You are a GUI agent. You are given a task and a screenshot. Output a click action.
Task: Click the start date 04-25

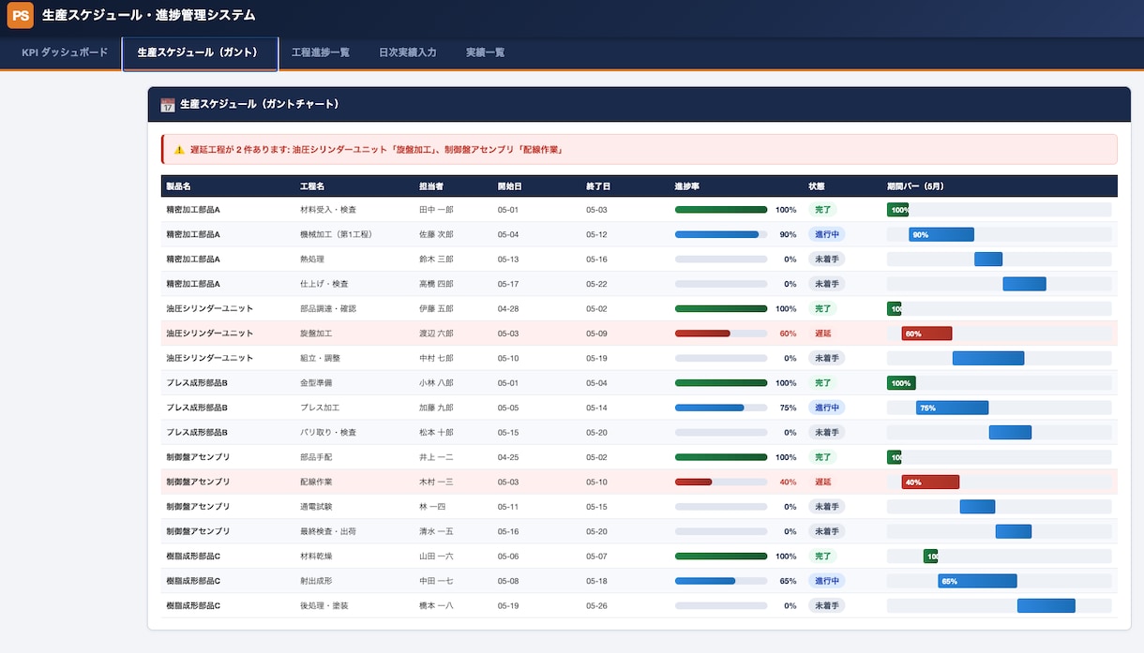[x=508, y=457]
